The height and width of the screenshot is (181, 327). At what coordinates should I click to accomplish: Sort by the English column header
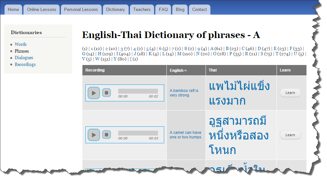coord(177,70)
